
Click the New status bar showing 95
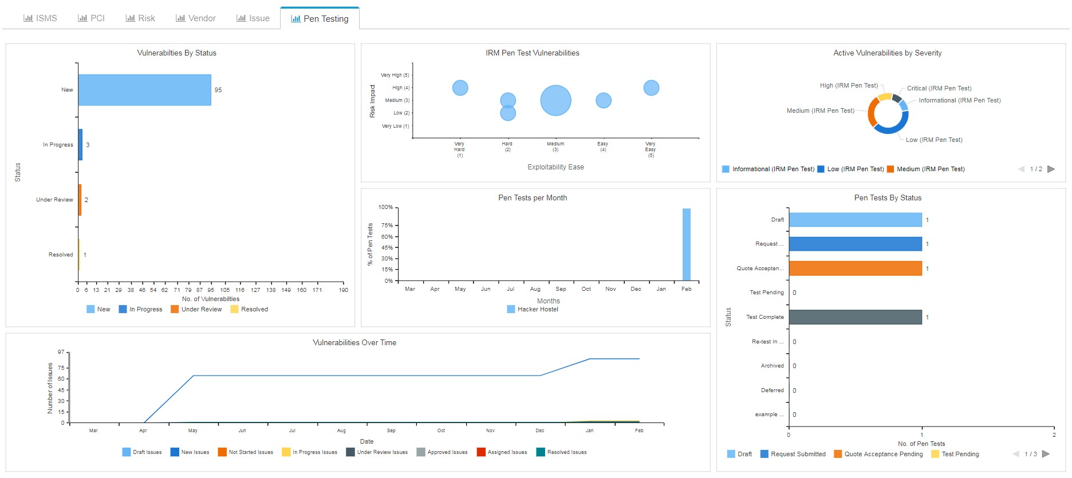pos(145,90)
